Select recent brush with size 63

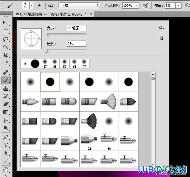(x=74, y=64)
